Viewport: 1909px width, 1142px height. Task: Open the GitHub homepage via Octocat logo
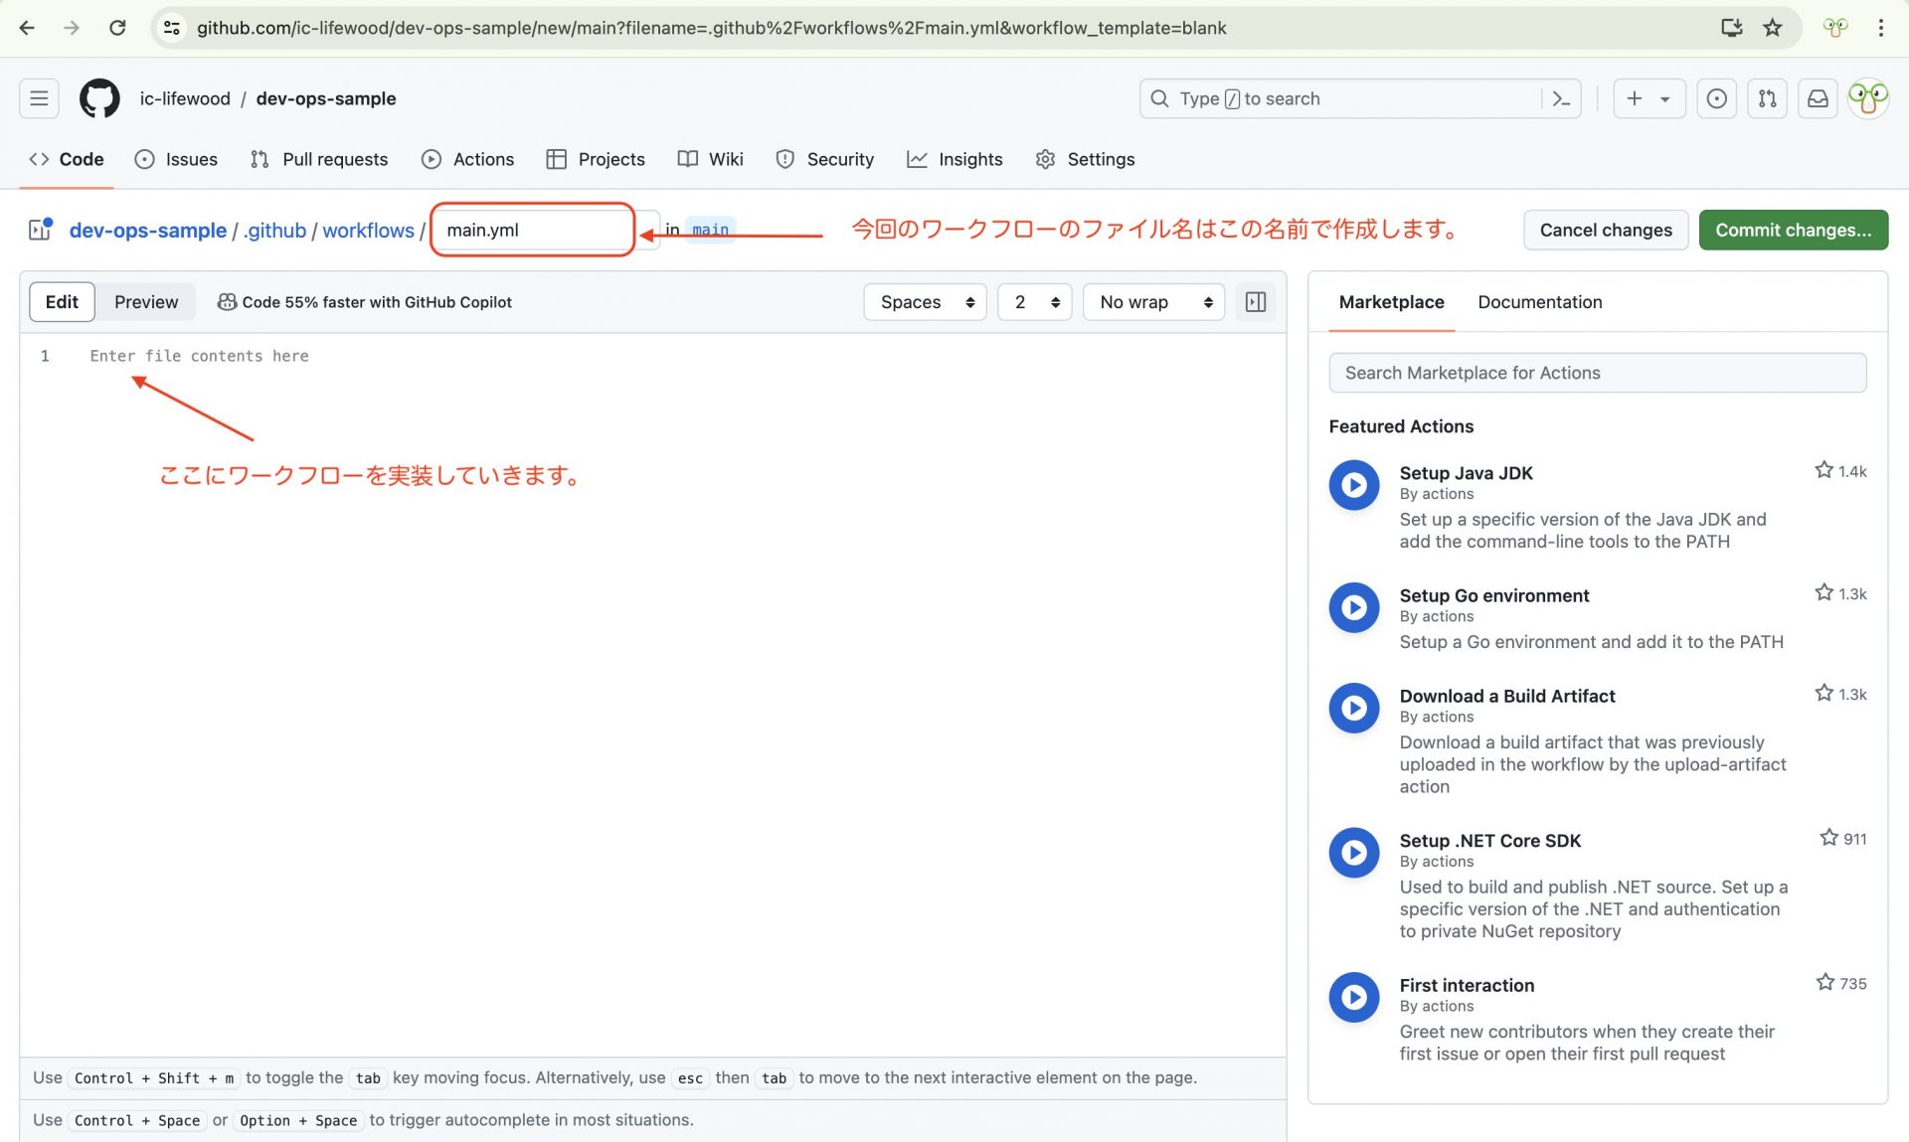pyautogui.click(x=99, y=98)
